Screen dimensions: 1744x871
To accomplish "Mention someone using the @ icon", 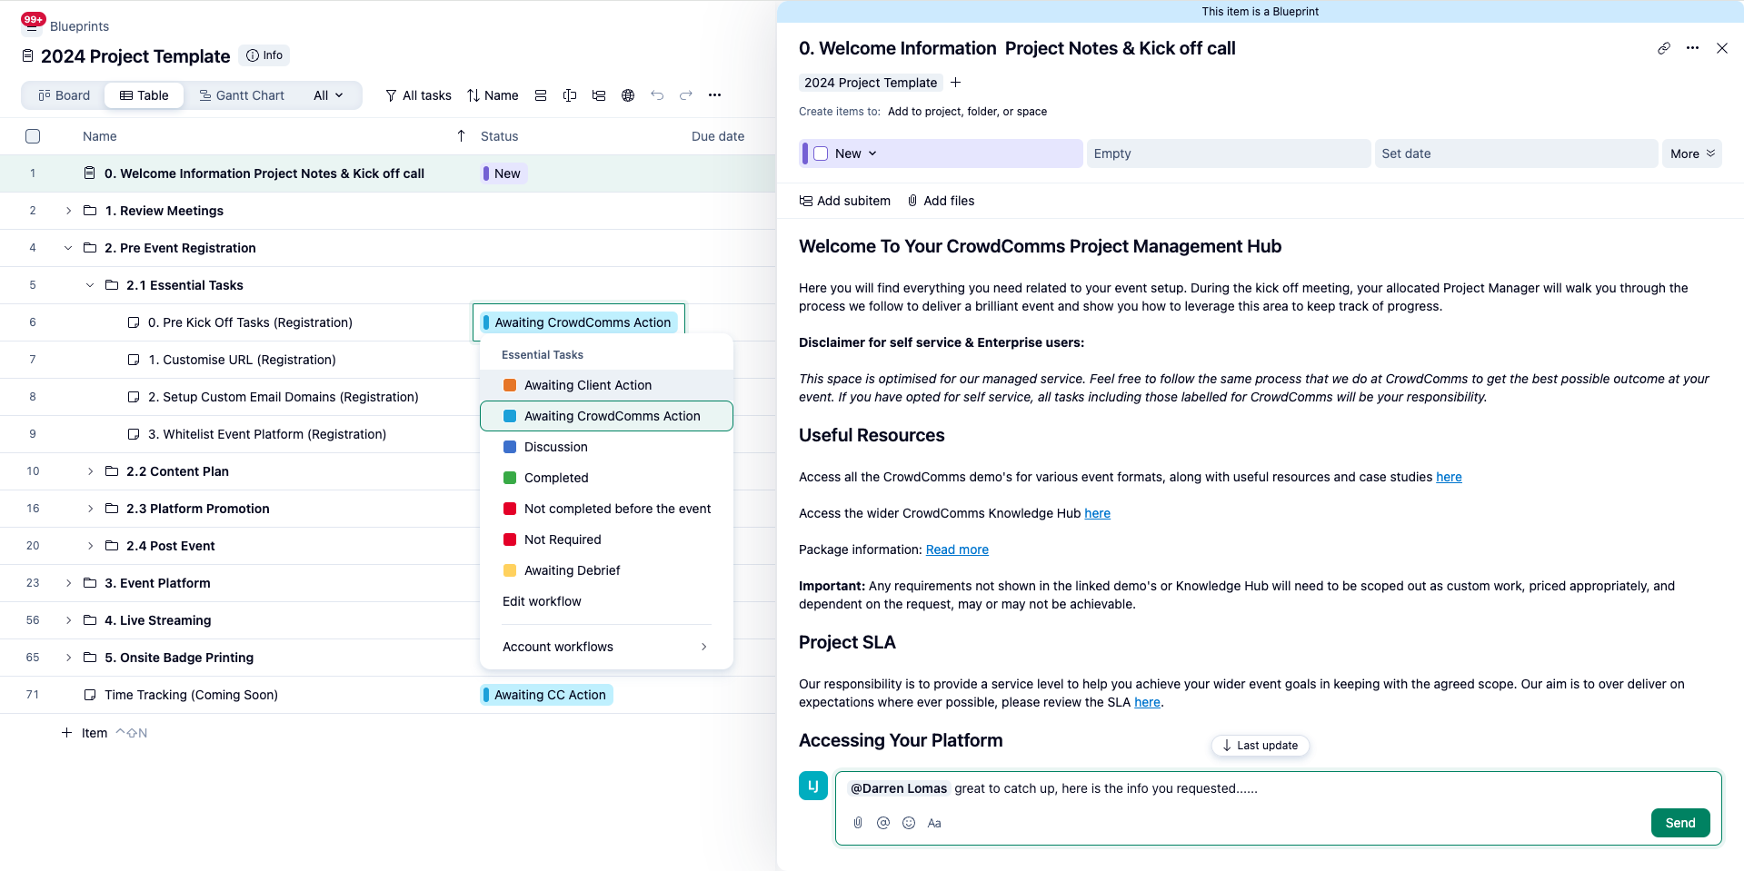I will point(882,823).
